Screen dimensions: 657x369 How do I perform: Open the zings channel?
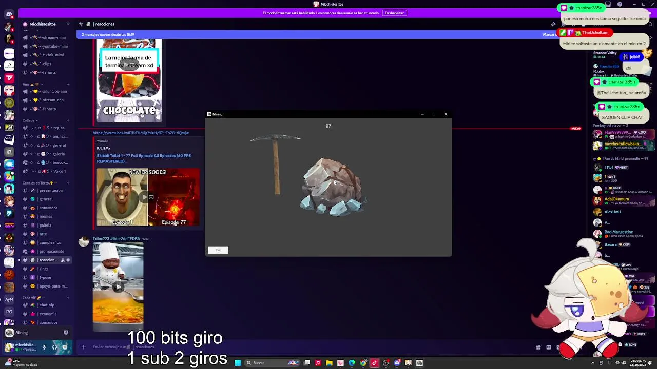coord(45,269)
